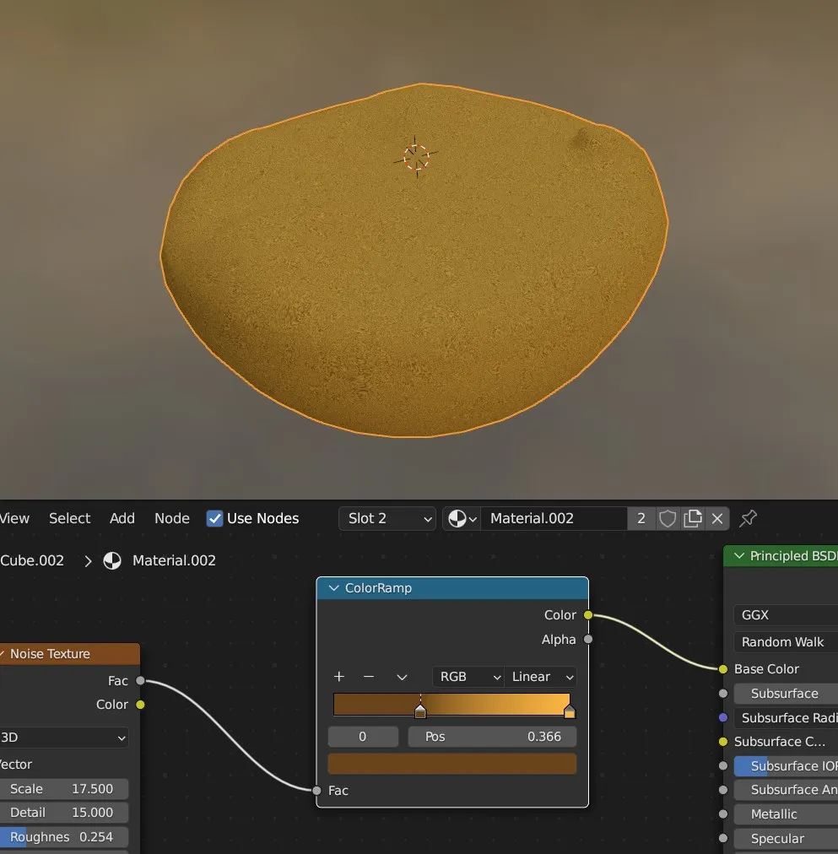The width and height of the screenshot is (838, 854).
Task: Click the Subsurface Radius field
Action: click(x=786, y=718)
